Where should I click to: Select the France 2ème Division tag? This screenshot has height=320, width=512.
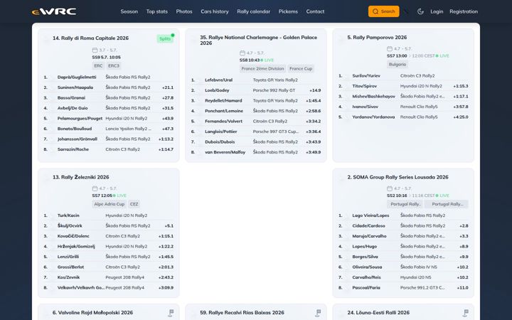coord(262,68)
